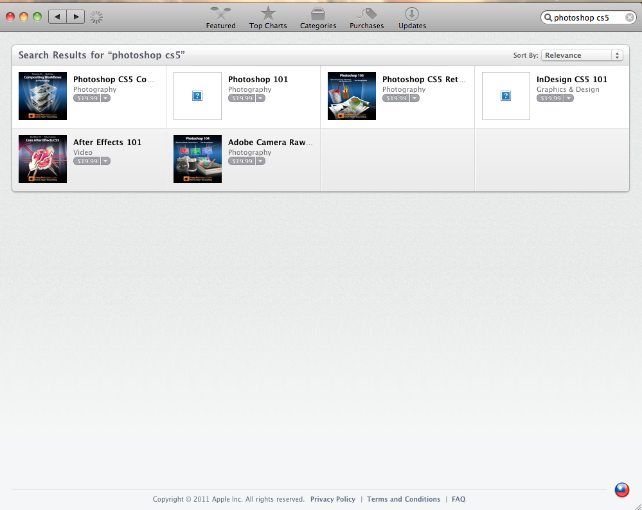Open the Categories section
The width and height of the screenshot is (642, 510).
(318, 19)
